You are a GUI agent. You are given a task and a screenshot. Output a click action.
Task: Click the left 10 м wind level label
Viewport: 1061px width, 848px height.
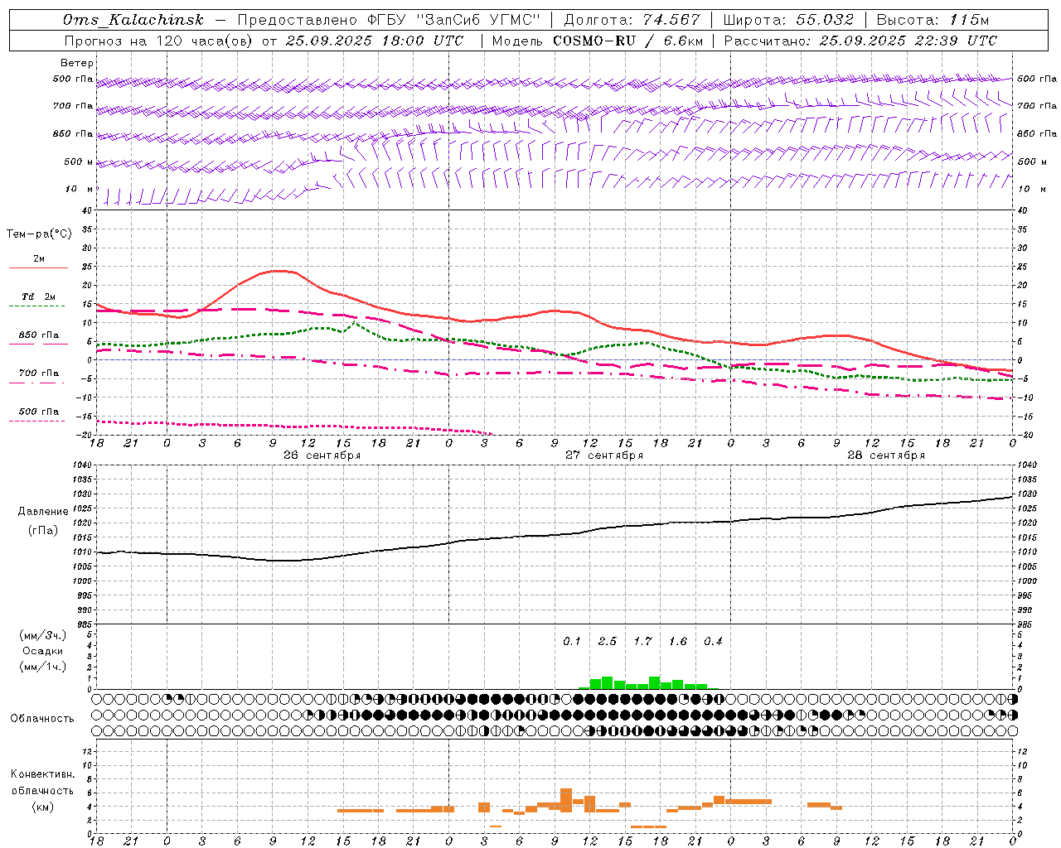point(80,189)
